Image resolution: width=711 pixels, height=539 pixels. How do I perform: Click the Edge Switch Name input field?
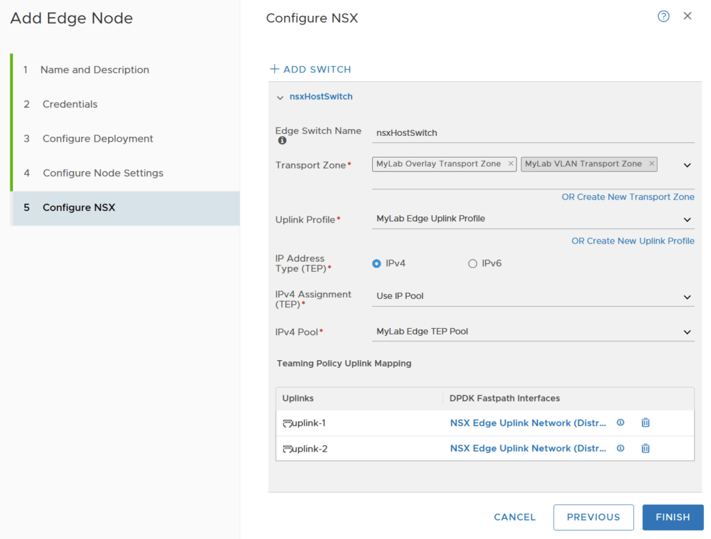(x=533, y=132)
